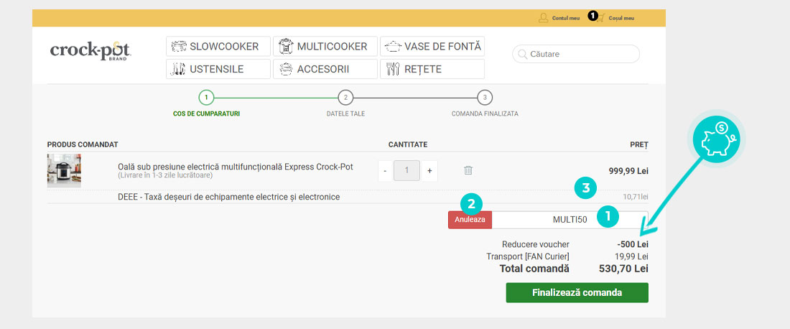Screen dimensions: 790x329
Task: Open the Contul meu link
Action: 566,18
